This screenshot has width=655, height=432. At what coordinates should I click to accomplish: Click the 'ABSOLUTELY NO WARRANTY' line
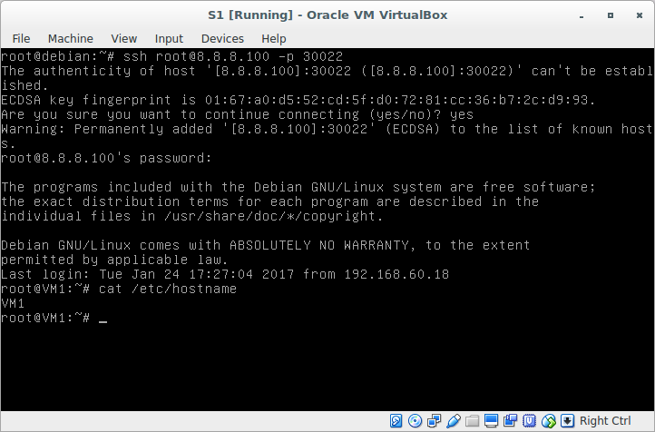click(266, 245)
